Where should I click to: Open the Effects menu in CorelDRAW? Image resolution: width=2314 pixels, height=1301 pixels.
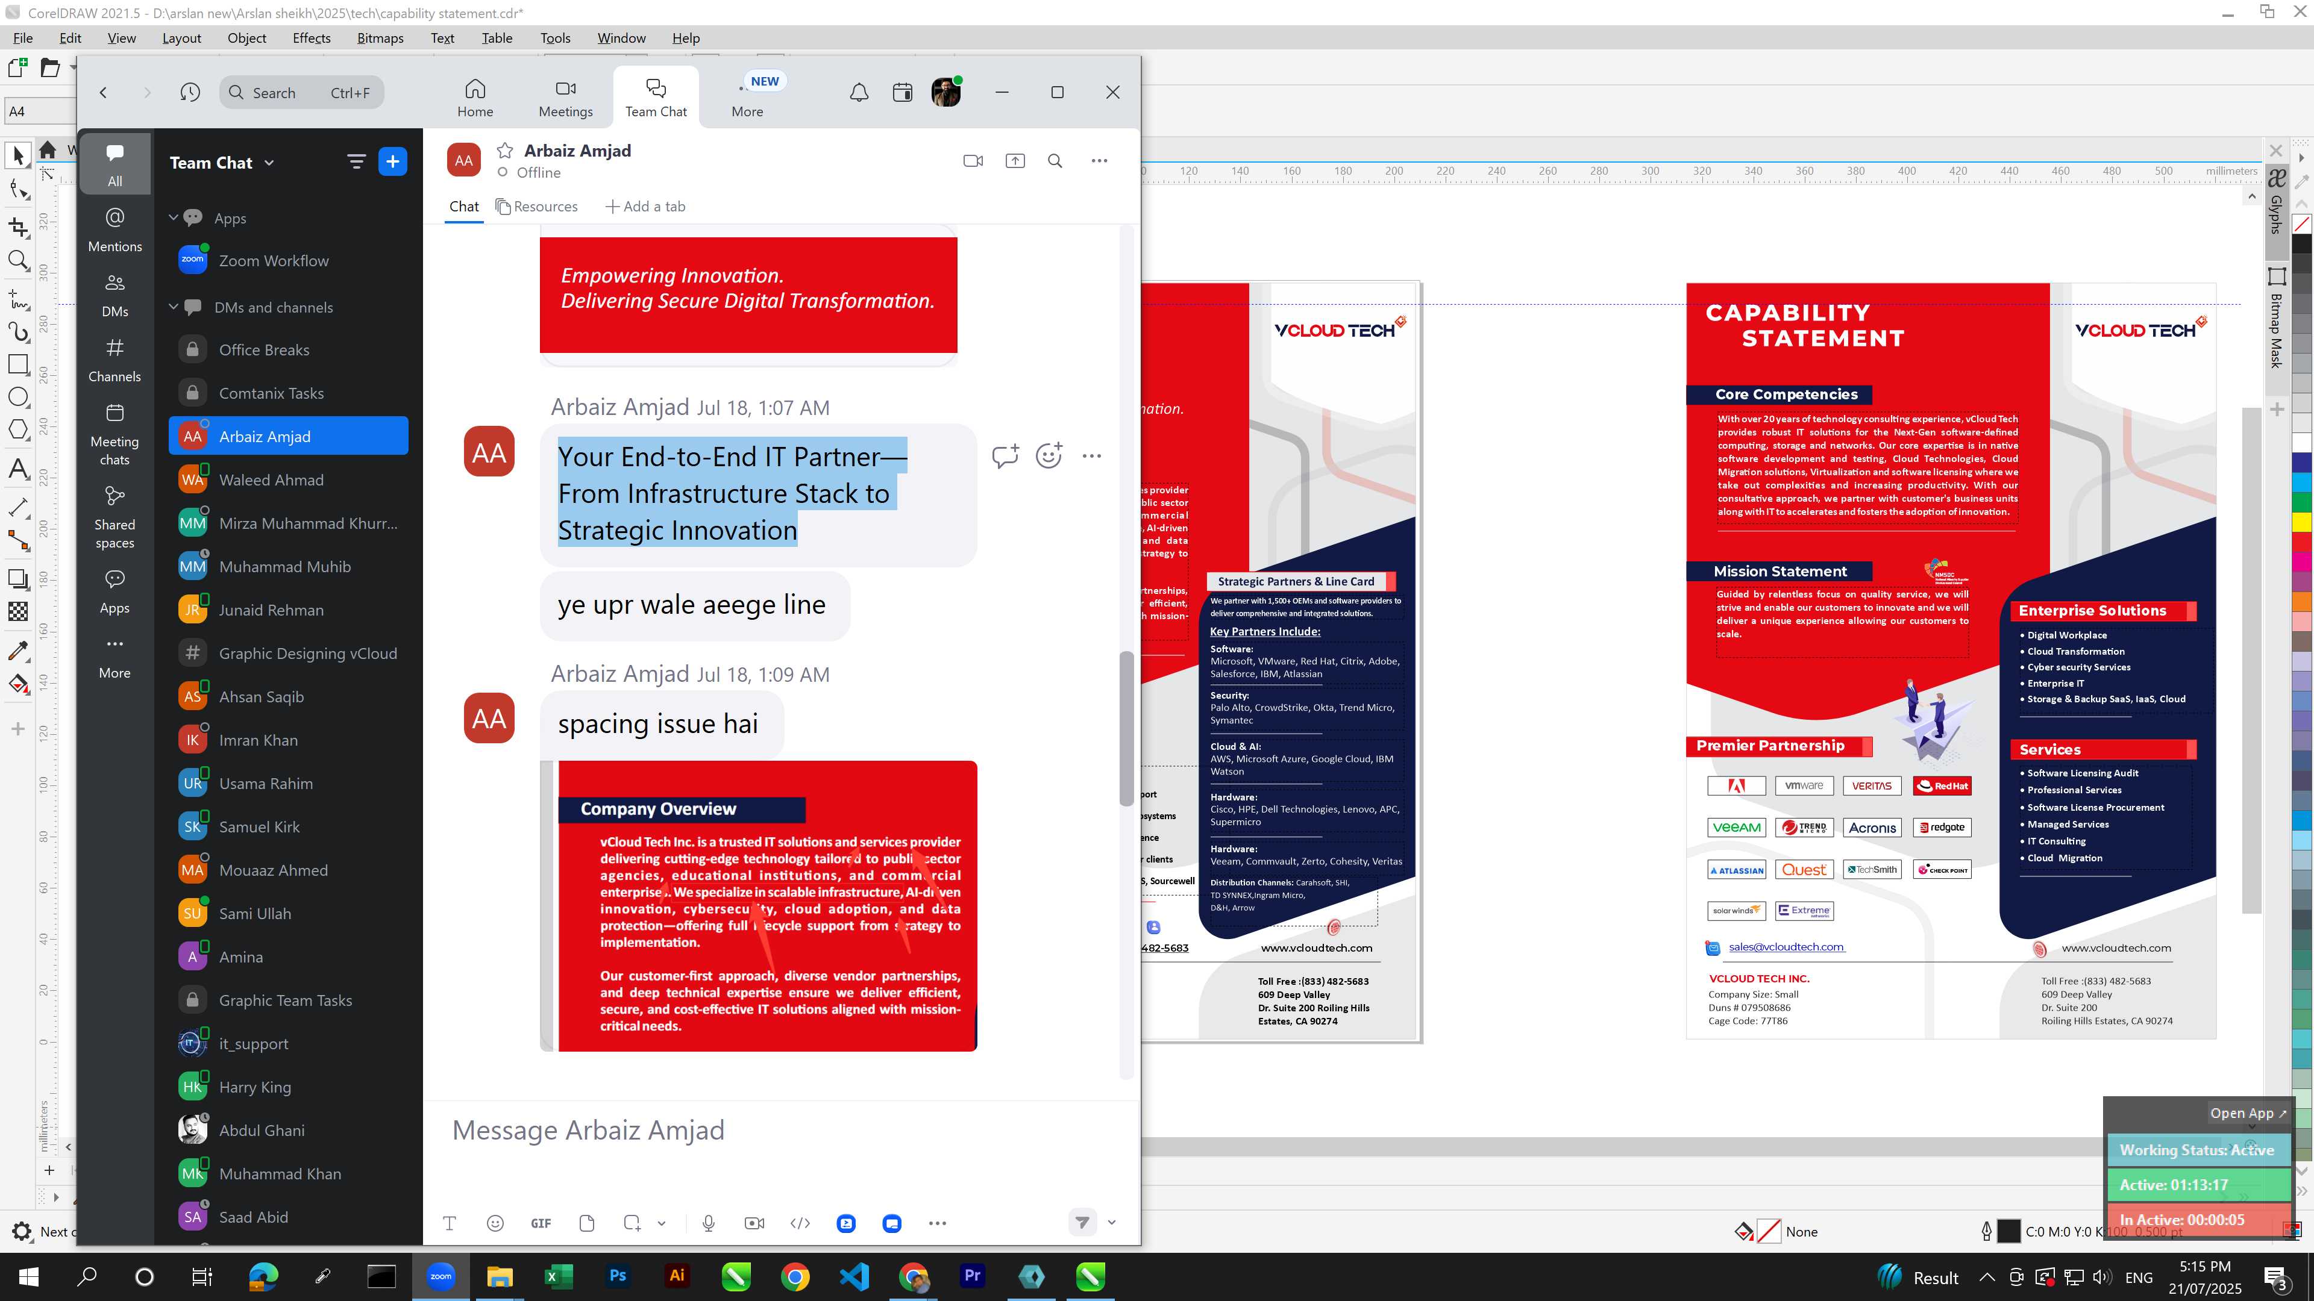pyautogui.click(x=312, y=38)
